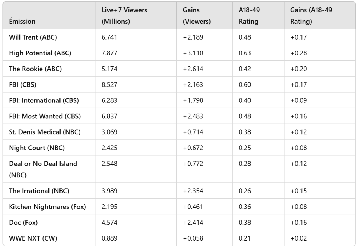This screenshot has height=248, width=362.
Task: Click The Irrational (NBC) show name
Action: [x=39, y=191]
